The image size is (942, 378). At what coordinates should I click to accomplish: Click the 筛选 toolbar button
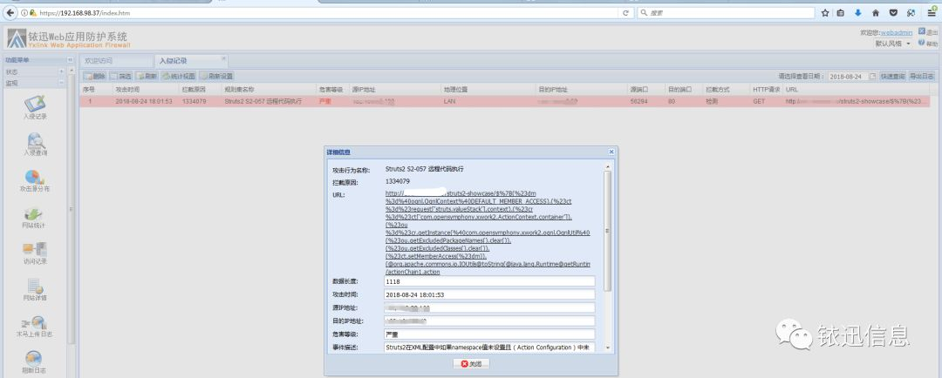[120, 76]
